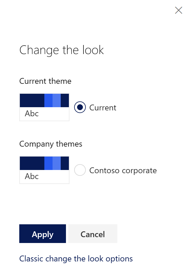Click bright blue swatch in Contoso corporate preview

coord(48,163)
